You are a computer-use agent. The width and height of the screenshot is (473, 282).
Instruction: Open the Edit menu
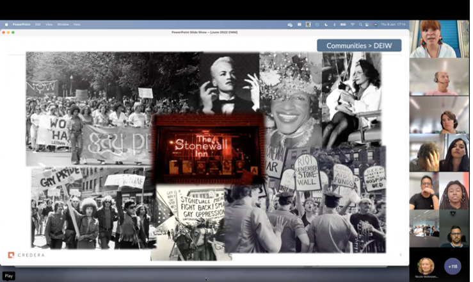38,24
